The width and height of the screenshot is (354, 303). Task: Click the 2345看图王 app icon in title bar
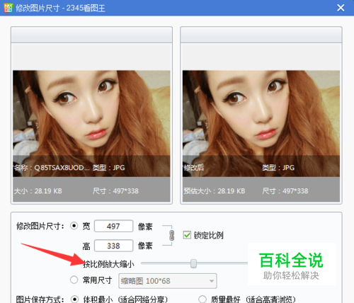[8, 8]
